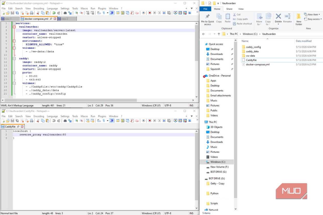Screen dimensions: 323x215
Task: Click Pin to Quick access in Explorer ribbon
Action: pos(207,19)
